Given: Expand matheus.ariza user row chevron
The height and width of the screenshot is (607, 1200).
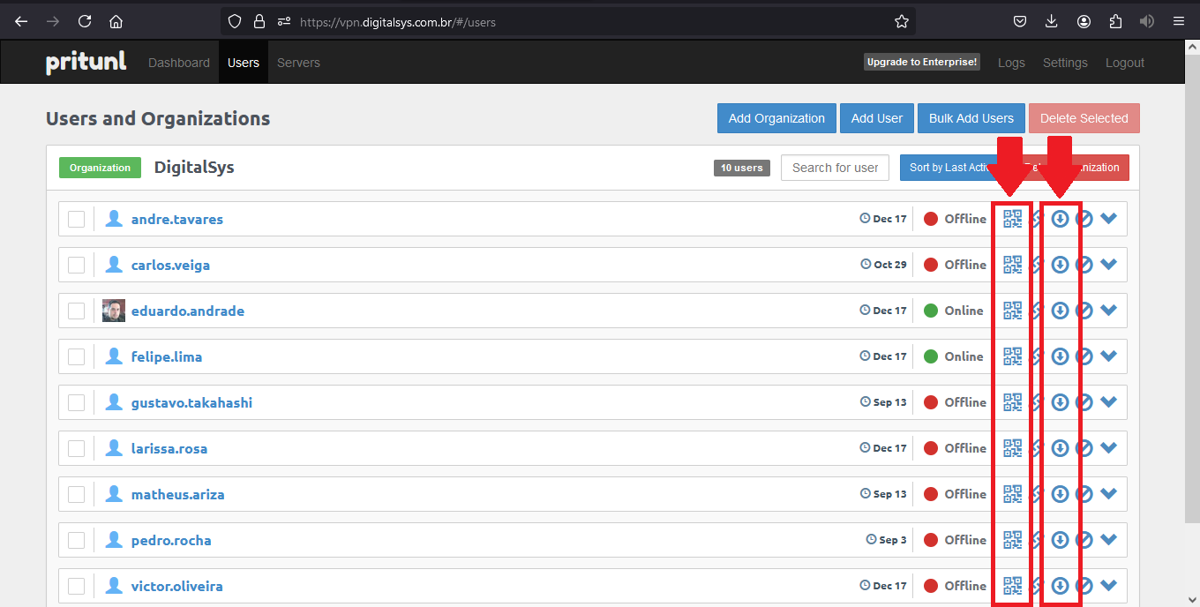Looking at the screenshot, I should [1109, 494].
